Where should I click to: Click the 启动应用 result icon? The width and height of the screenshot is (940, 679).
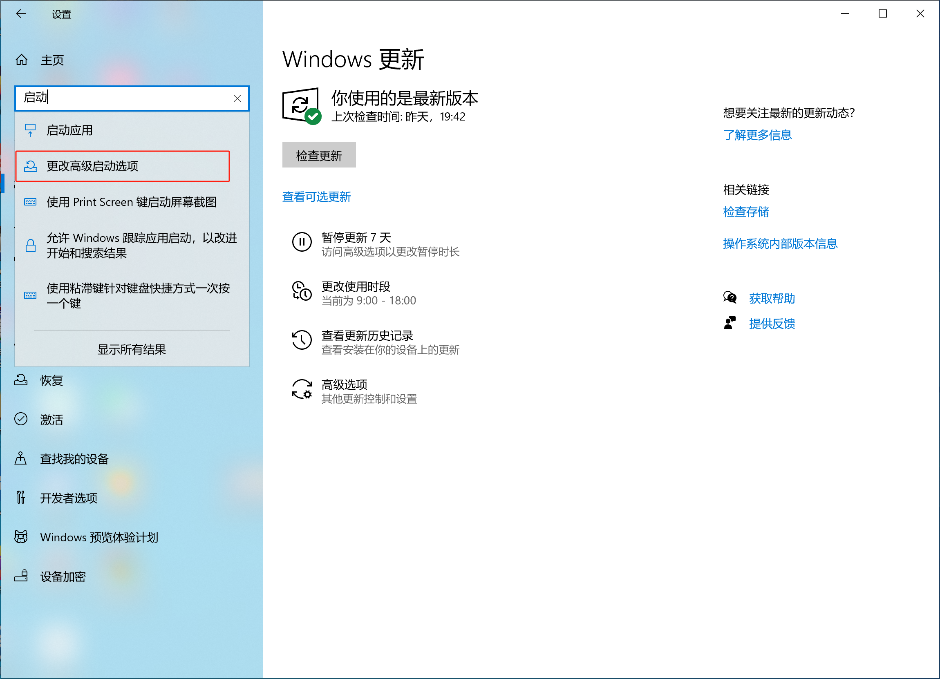[30, 130]
